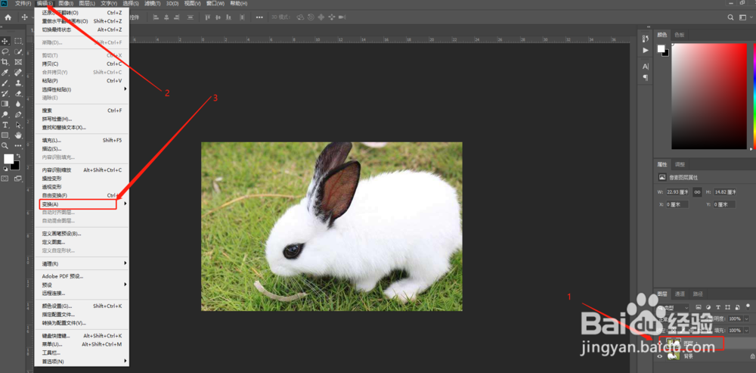Image resolution: width=756 pixels, height=373 pixels.
Task: Select the History Brush tool
Action: [5, 94]
